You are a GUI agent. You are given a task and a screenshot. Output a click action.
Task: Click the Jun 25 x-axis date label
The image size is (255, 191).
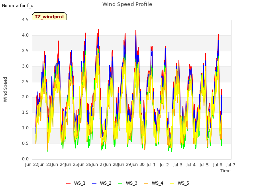click(x=72, y=164)
